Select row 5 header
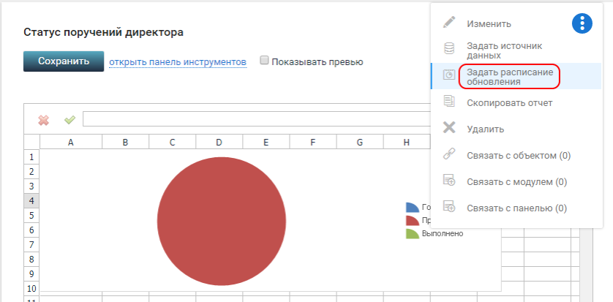 [x=31, y=215]
